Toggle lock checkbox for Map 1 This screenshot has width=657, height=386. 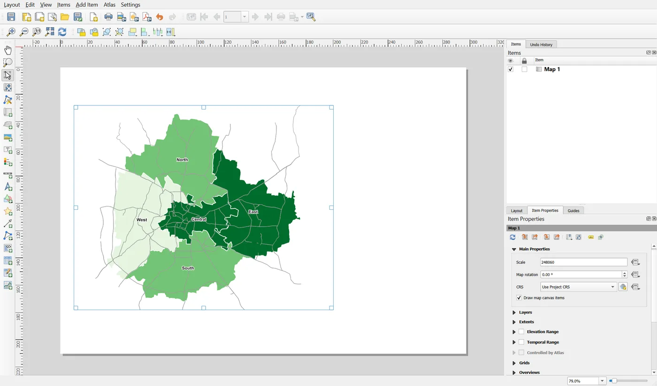point(524,69)
